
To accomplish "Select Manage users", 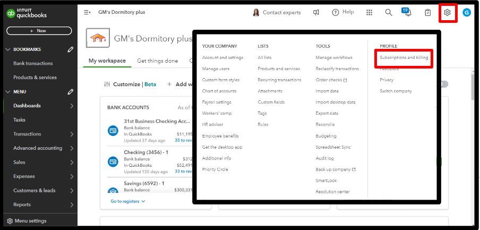I will tap(216, 69).
